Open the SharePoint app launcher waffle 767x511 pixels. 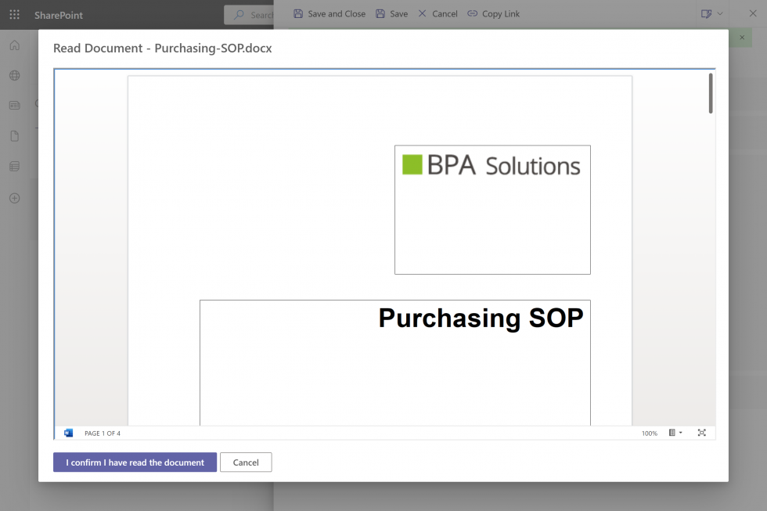pyautogui.click(x=14, y=14)
